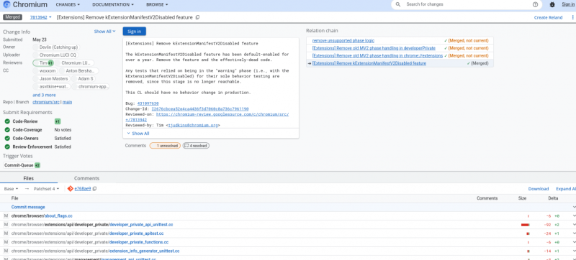Open the DOCUMENTATION dropdown menu
Viewport: 576px width, 260px height.
(113, 4)
